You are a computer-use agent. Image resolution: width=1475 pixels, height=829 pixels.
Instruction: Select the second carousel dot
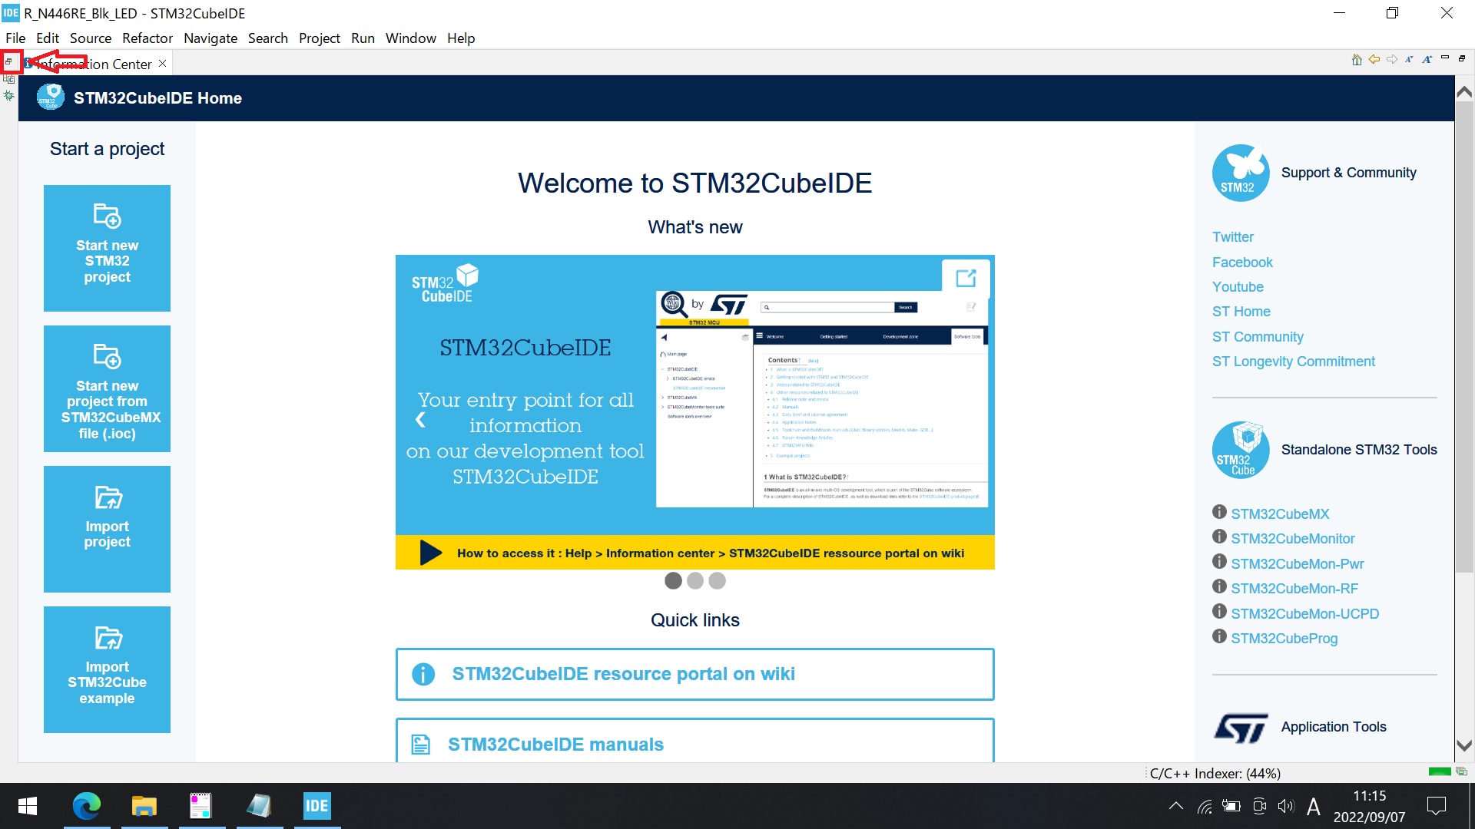coord(695,581)
